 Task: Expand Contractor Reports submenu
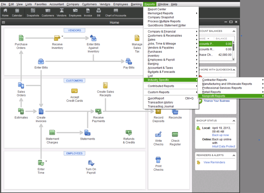click(x=231, y=80)
